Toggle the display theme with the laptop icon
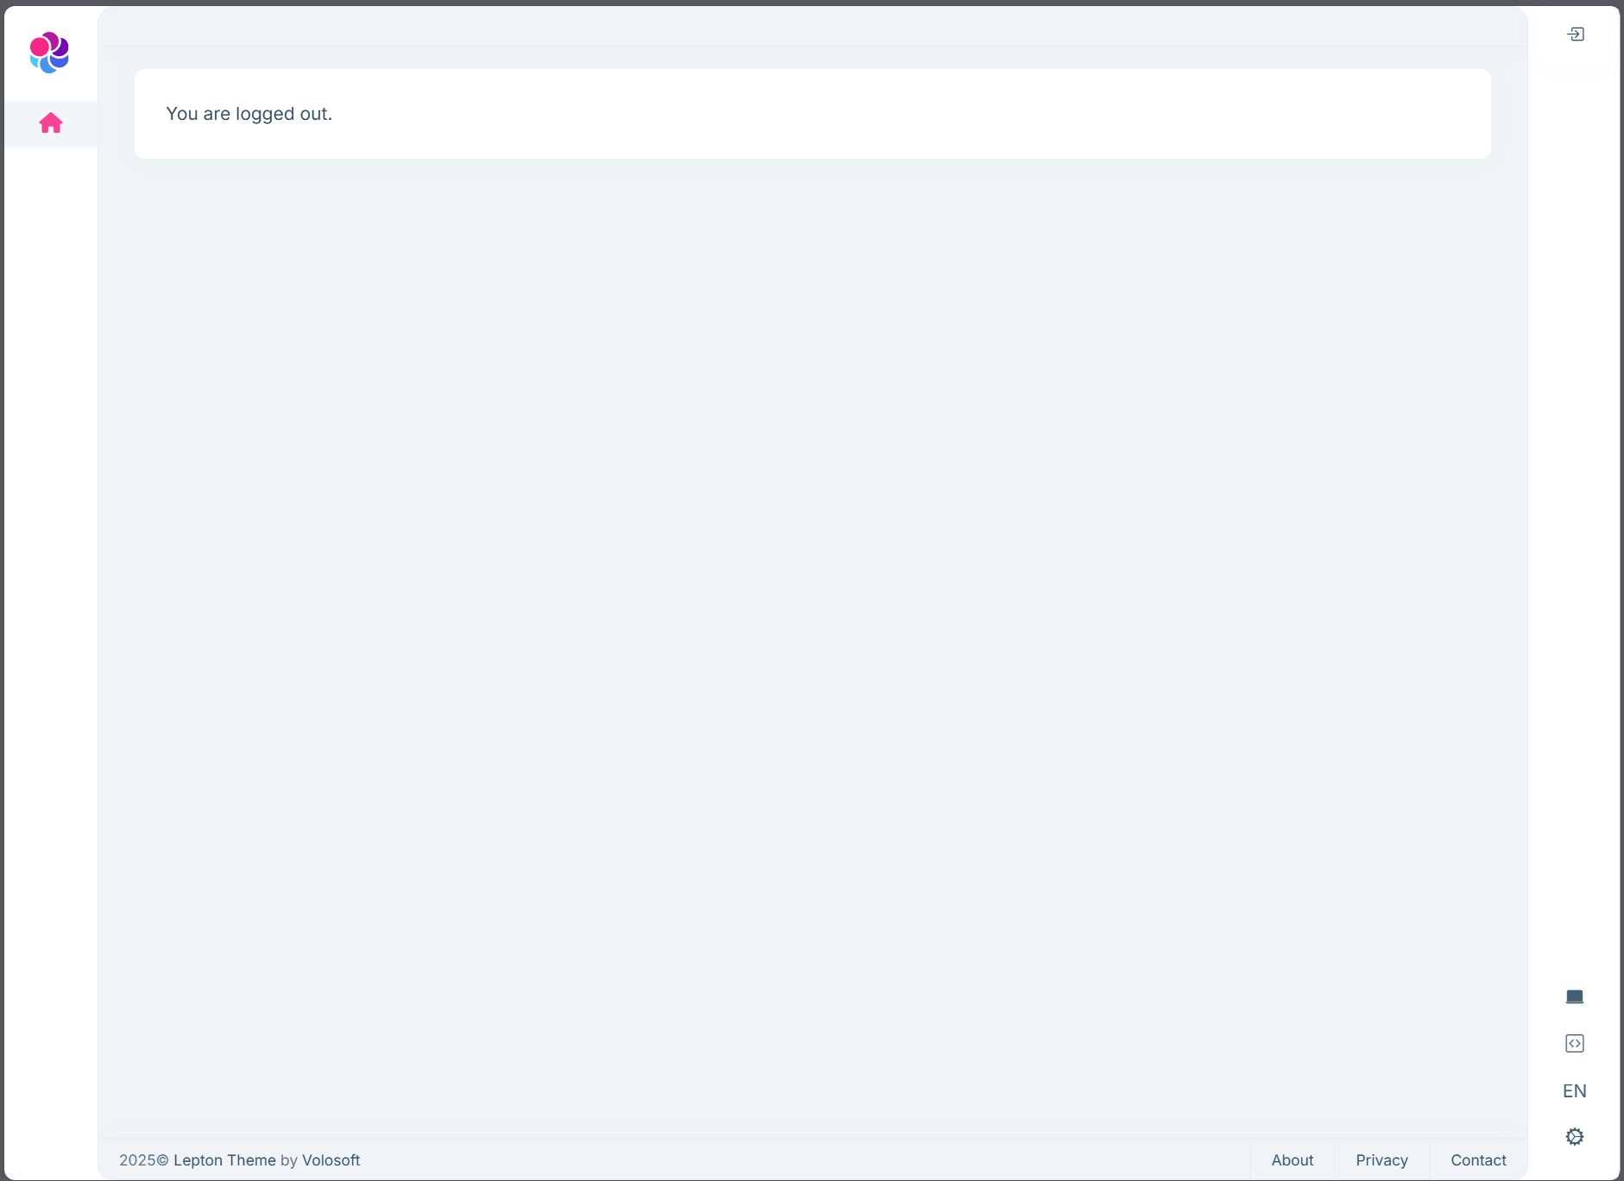This screenshot has width=1624, height=1181. tap(1575, 996)
